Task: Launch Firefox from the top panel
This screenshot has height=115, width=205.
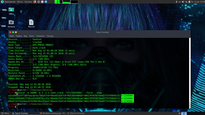Action: (35, 2)
